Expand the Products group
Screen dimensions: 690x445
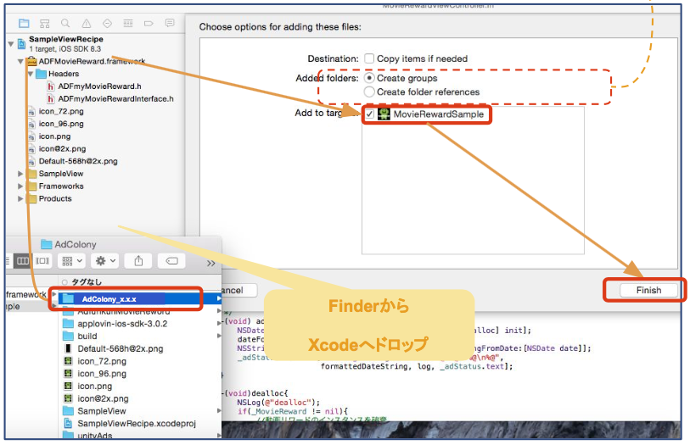point(20,198)
